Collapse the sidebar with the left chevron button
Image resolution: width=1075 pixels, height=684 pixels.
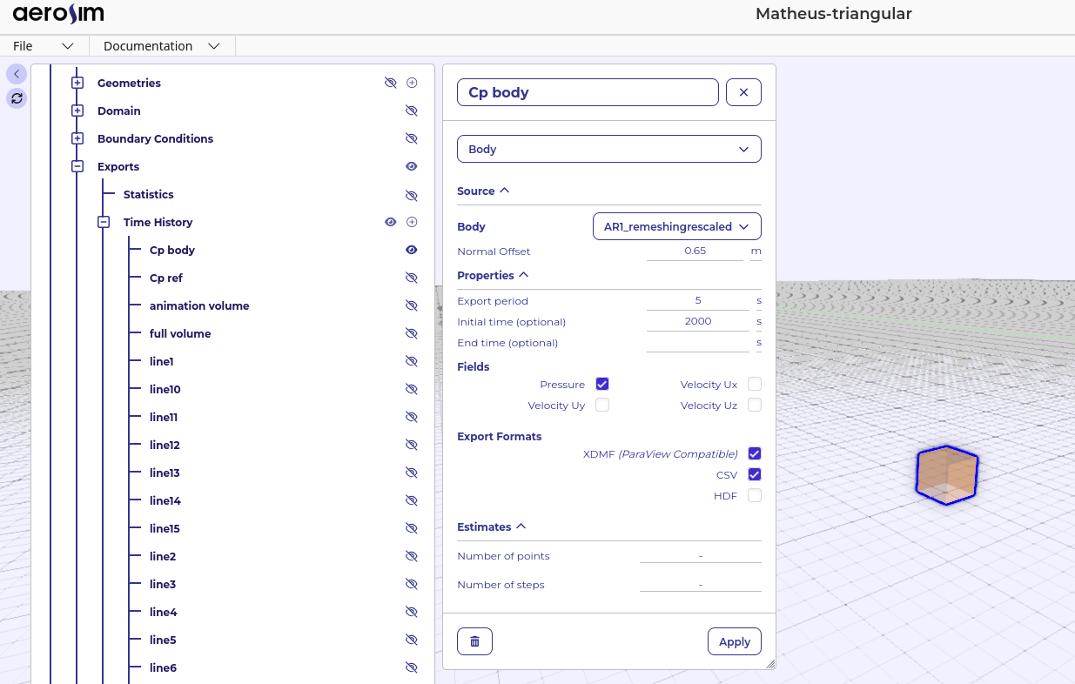(x=17, y=75)
